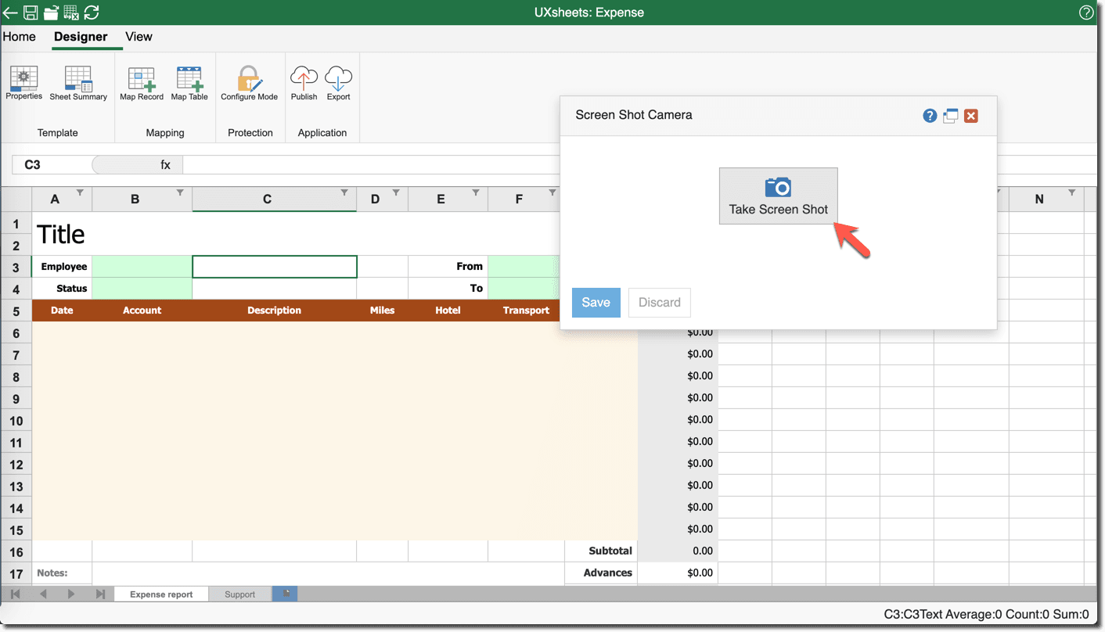Click the fx function button
Image resolution: width=1105 pixels, height=632 pixels.
click(165, 165)
